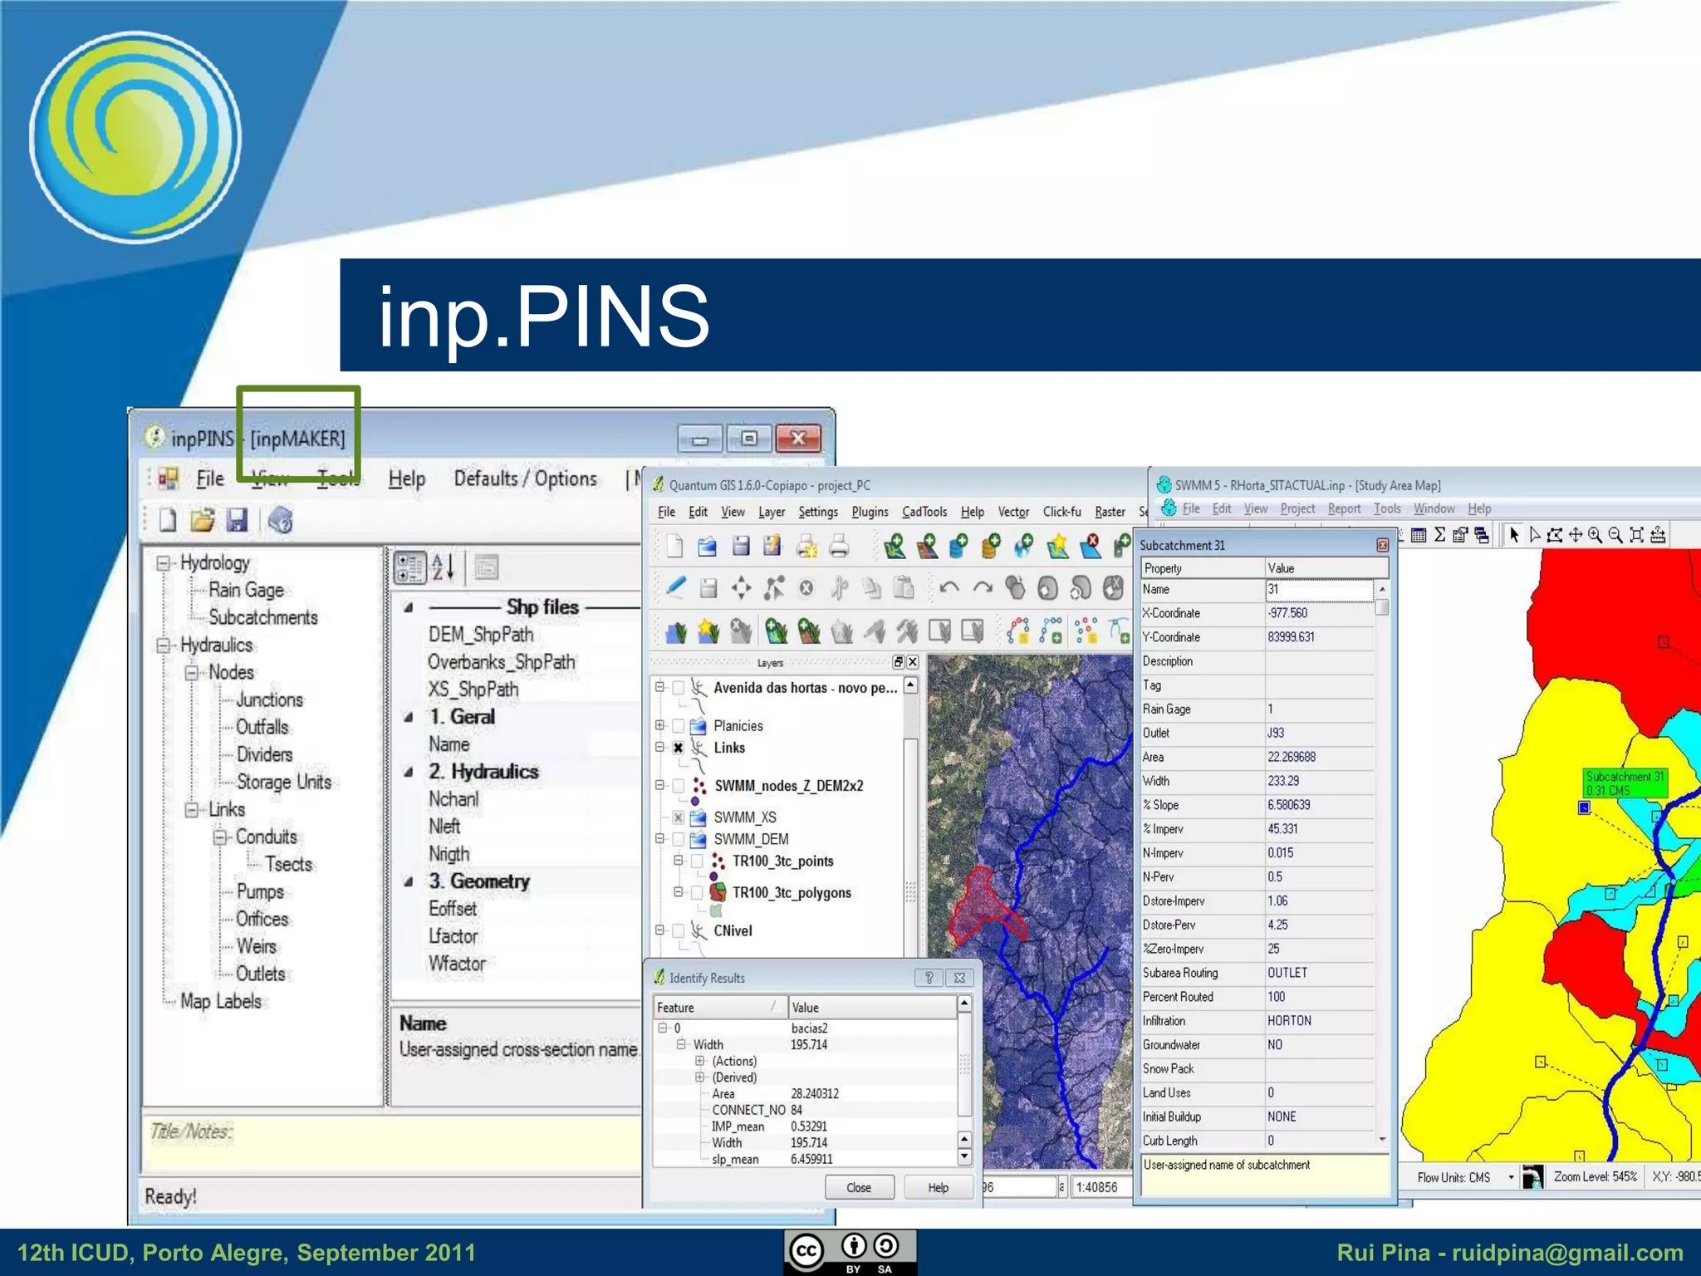1701x1276 pixels.
Task: Expand the Planicies layer group
Action: pyautogui.click(x=660, y=725)
